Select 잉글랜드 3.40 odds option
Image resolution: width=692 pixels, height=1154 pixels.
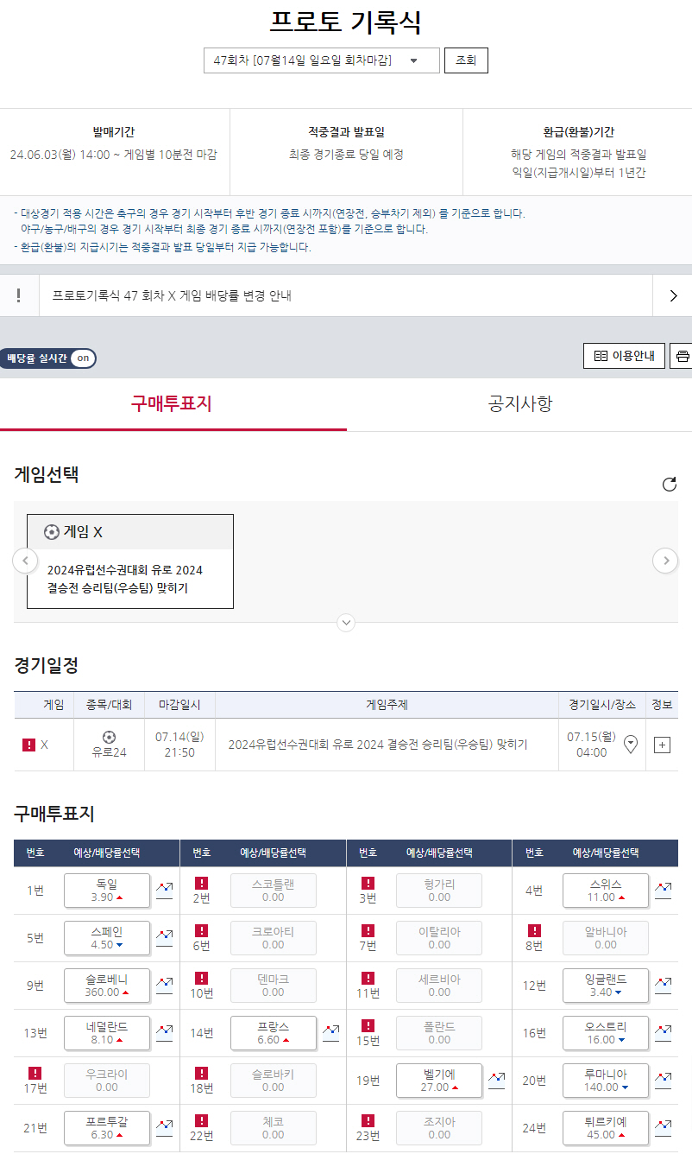coord(606,985)
